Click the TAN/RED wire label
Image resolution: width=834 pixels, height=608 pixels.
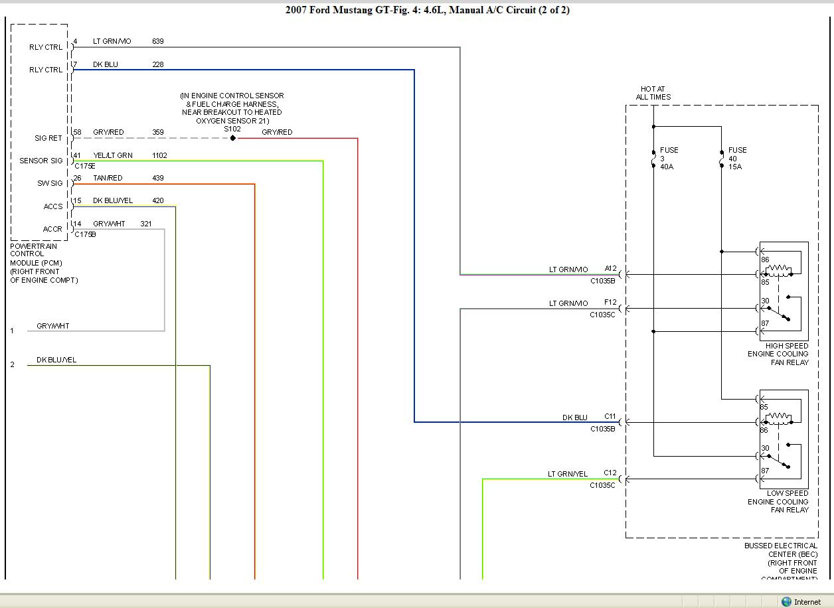click(x=108, y=178)
